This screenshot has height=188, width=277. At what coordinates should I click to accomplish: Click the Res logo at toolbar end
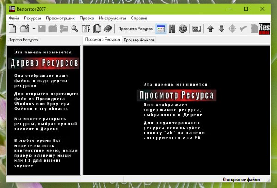264,29
